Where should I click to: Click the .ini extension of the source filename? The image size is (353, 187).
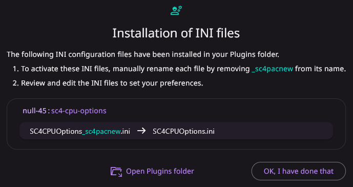pyautogui.click(x=126, y=131)
